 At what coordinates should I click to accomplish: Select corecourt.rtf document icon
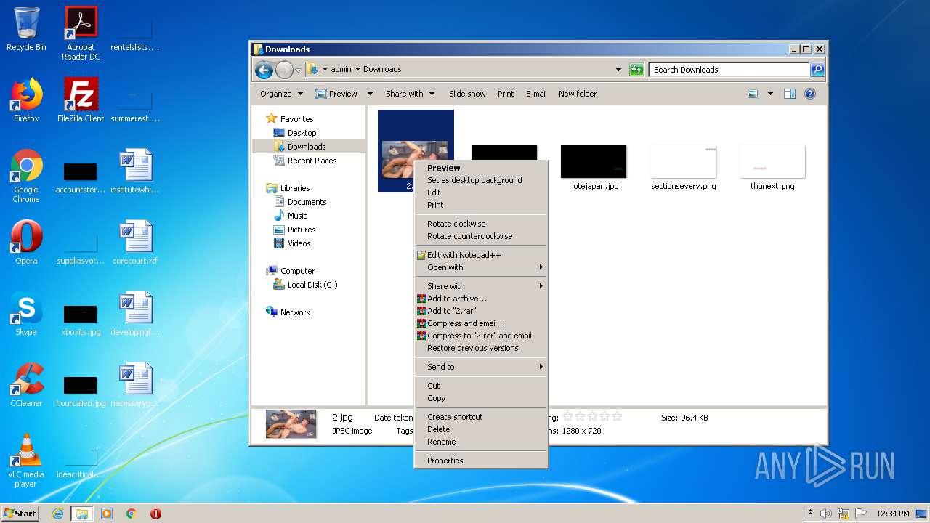(135, 243)
